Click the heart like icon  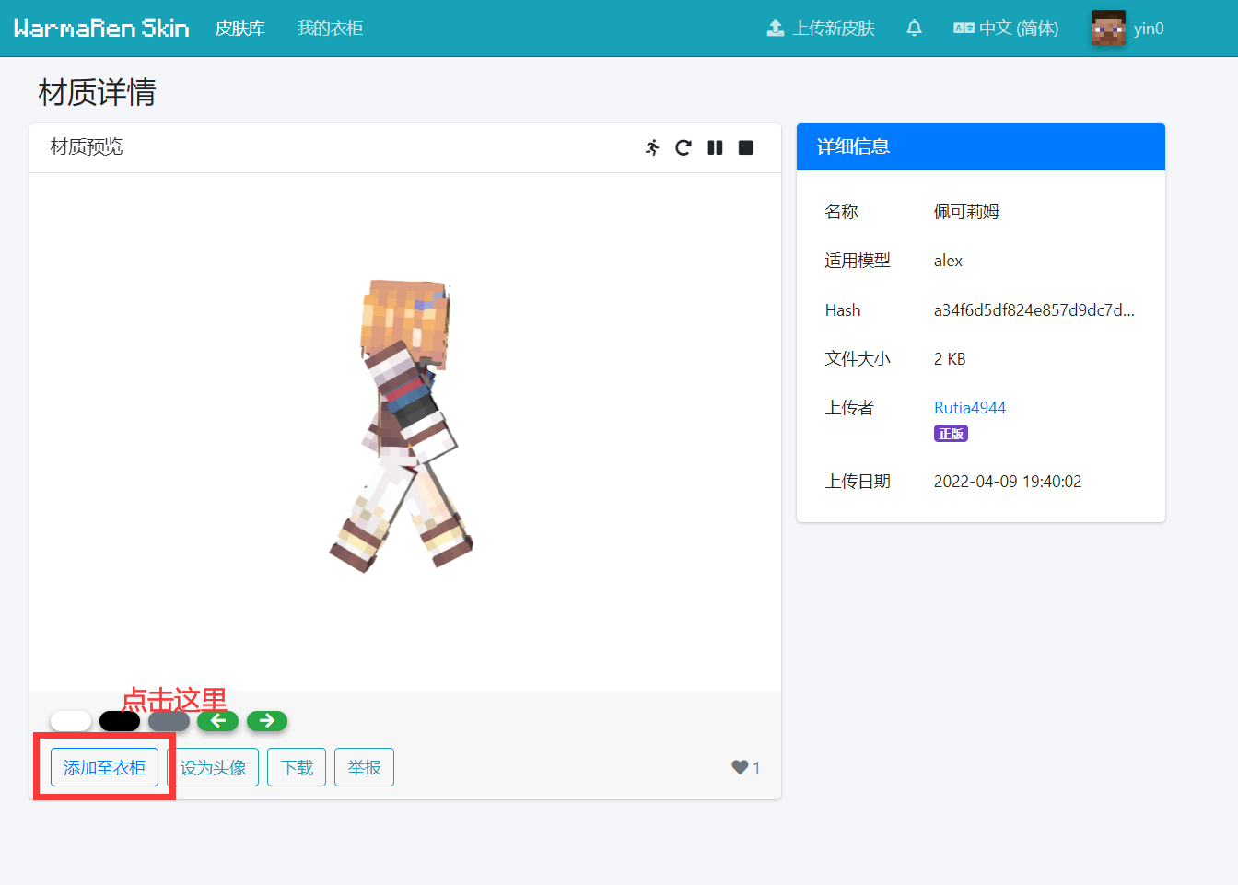click(x=740, y=767)
